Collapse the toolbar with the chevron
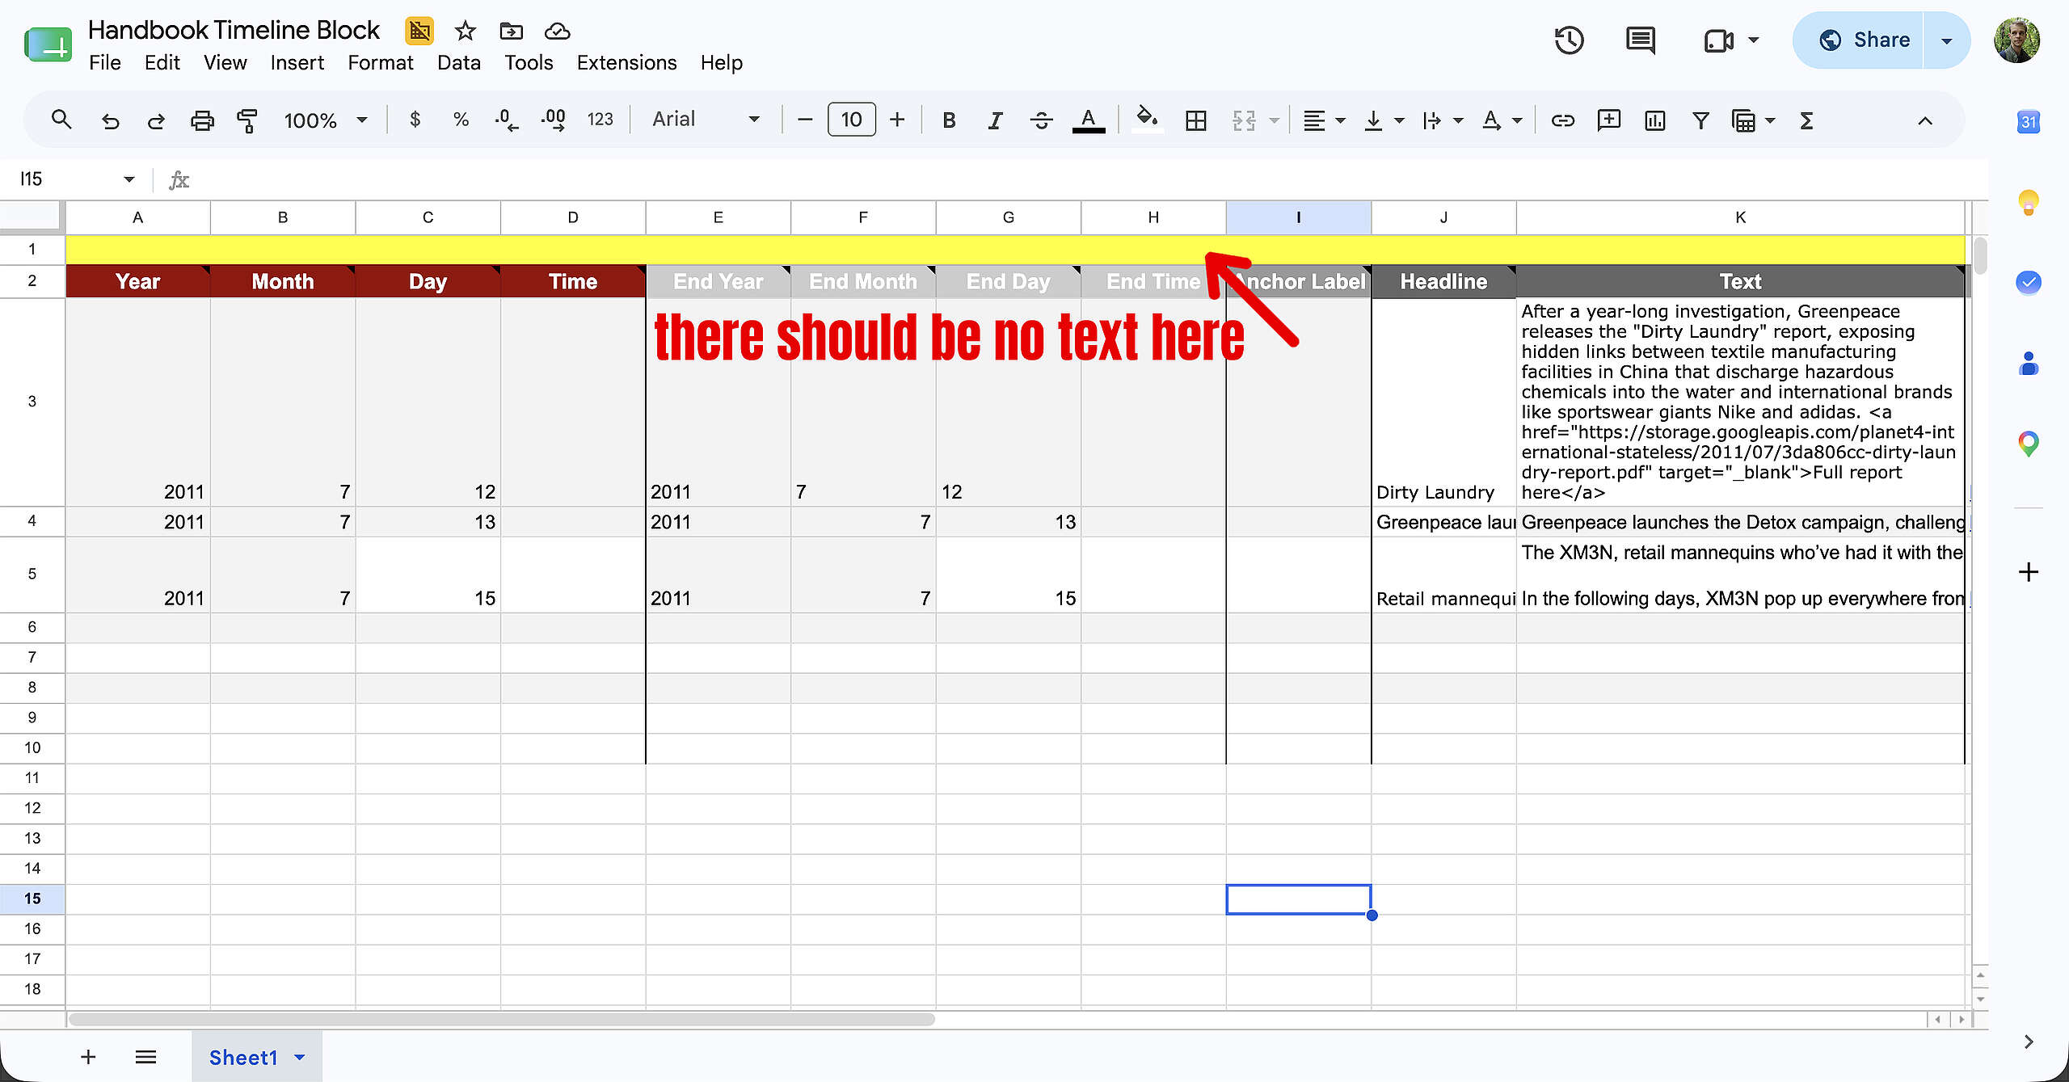The image size is (2069, 1082). click(x=1925, y=120)
